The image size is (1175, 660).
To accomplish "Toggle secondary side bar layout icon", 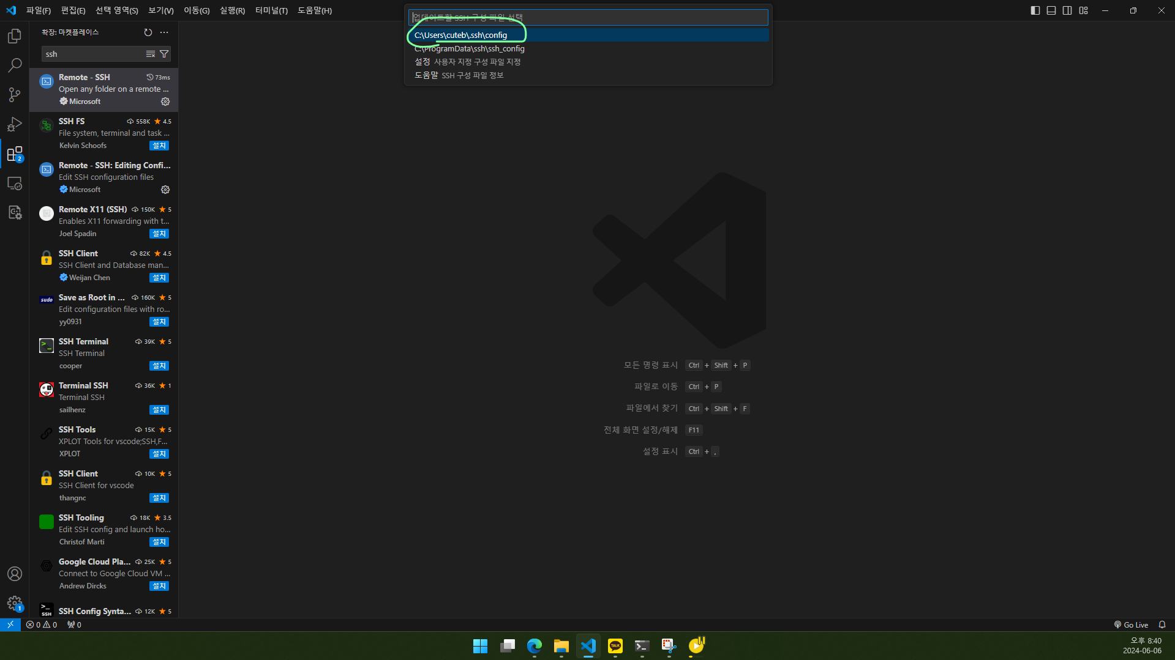I will [x=1067, y=10].
